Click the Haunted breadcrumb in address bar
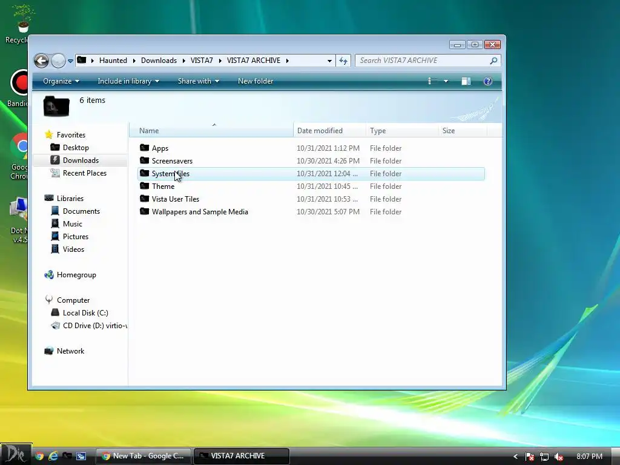 coord(113,61)
